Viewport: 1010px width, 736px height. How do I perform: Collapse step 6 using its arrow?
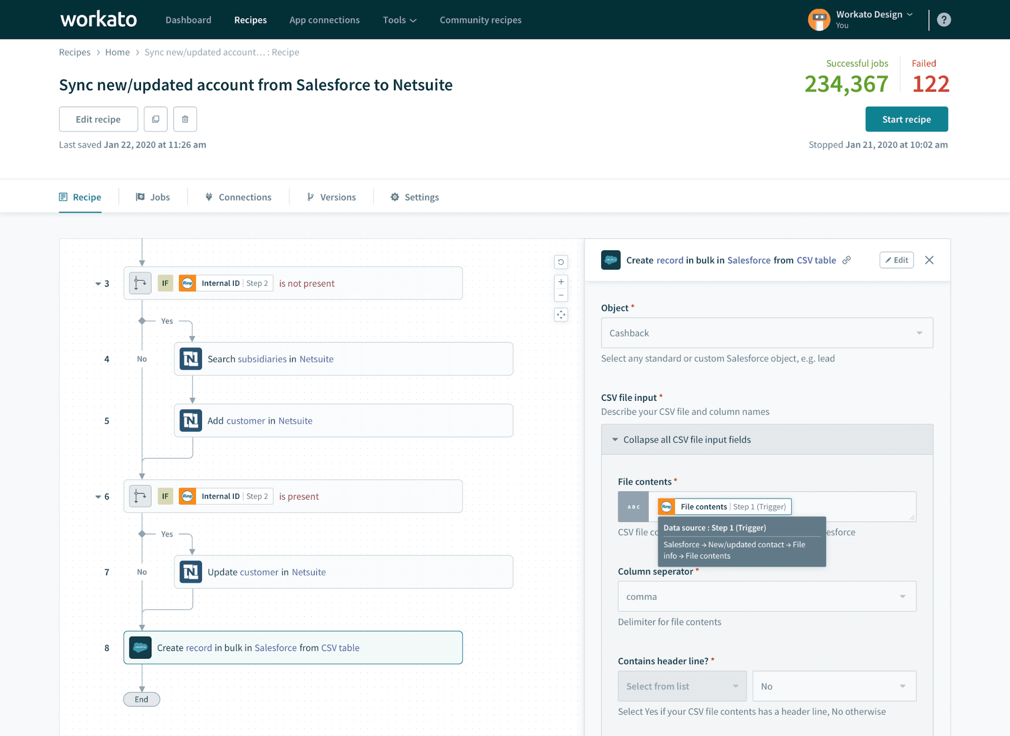click(98, 497)
